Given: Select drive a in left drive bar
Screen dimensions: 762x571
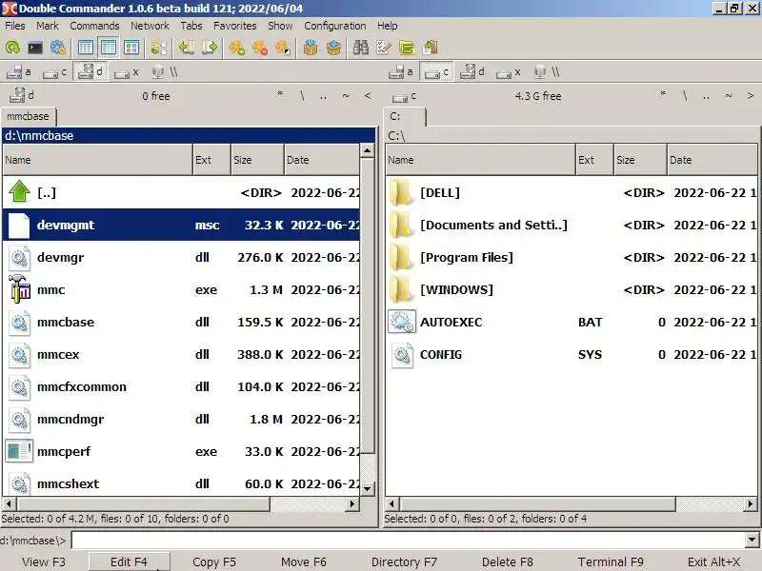Looking at the screenshot, I should pos(19,72).
